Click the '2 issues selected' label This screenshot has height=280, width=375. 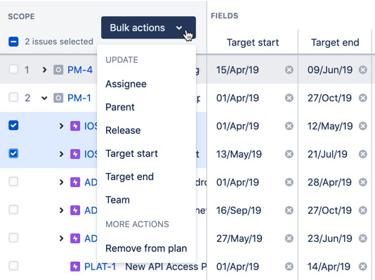pyautogui.click(x=59, y=42)
